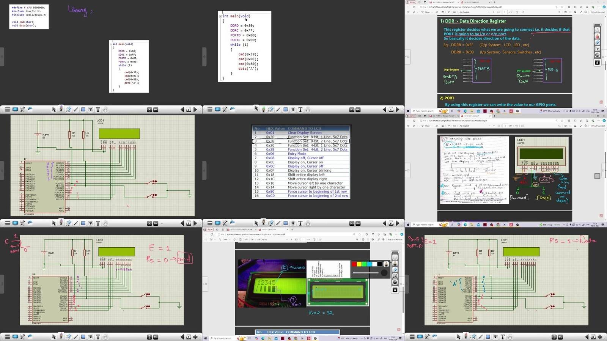607x341 pixels.
Task: Open the browser settings menu in DDR slide window
Action: (x=599, y=7)
